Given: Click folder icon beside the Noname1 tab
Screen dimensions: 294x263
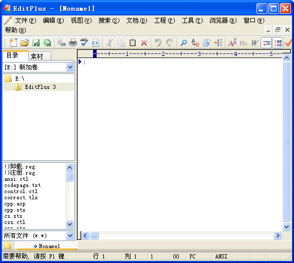Looking at the screenshot, I should (x=8, y=246).
